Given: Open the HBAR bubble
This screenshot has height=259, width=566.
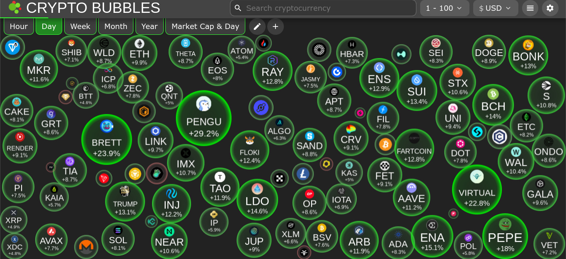Looking at the screenshot, I should pyautogui.click(x=352, y=53).
